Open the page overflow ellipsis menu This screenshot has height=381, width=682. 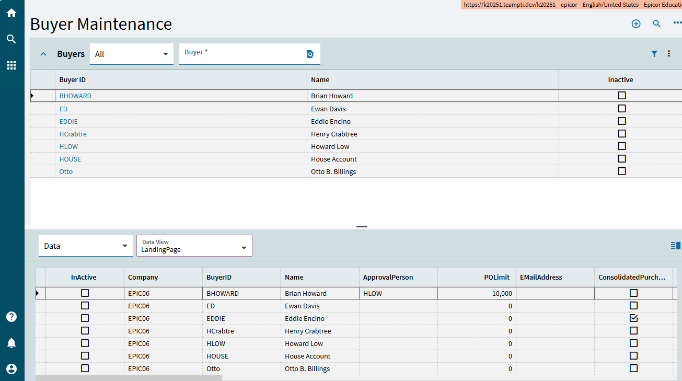pyautogui.click(x=677, y=23)
